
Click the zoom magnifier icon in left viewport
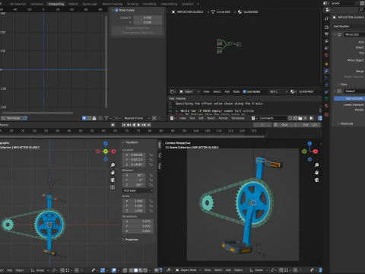coord(113,165)
